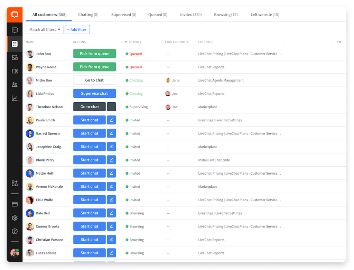Click edit greeting icon for Elsie Wolfe

tap(111, 200)
